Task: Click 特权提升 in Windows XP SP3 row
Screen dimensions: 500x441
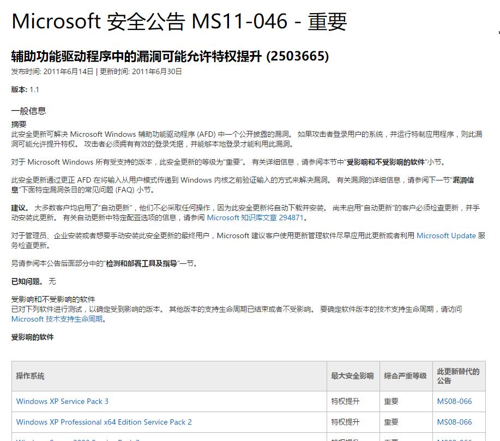Action: point(345,401)
